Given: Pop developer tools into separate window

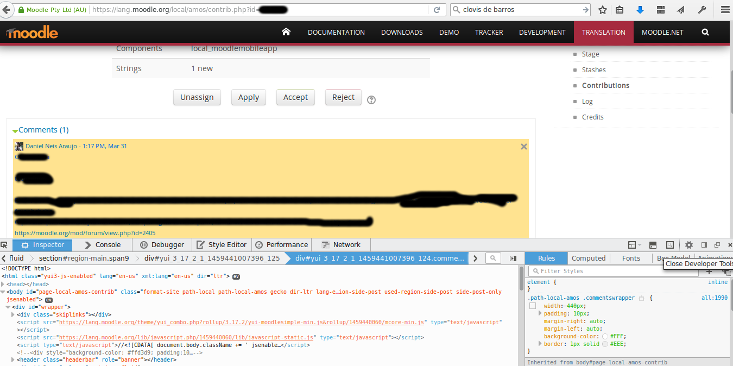Looking at the screenshot, I should click(717, 245).
